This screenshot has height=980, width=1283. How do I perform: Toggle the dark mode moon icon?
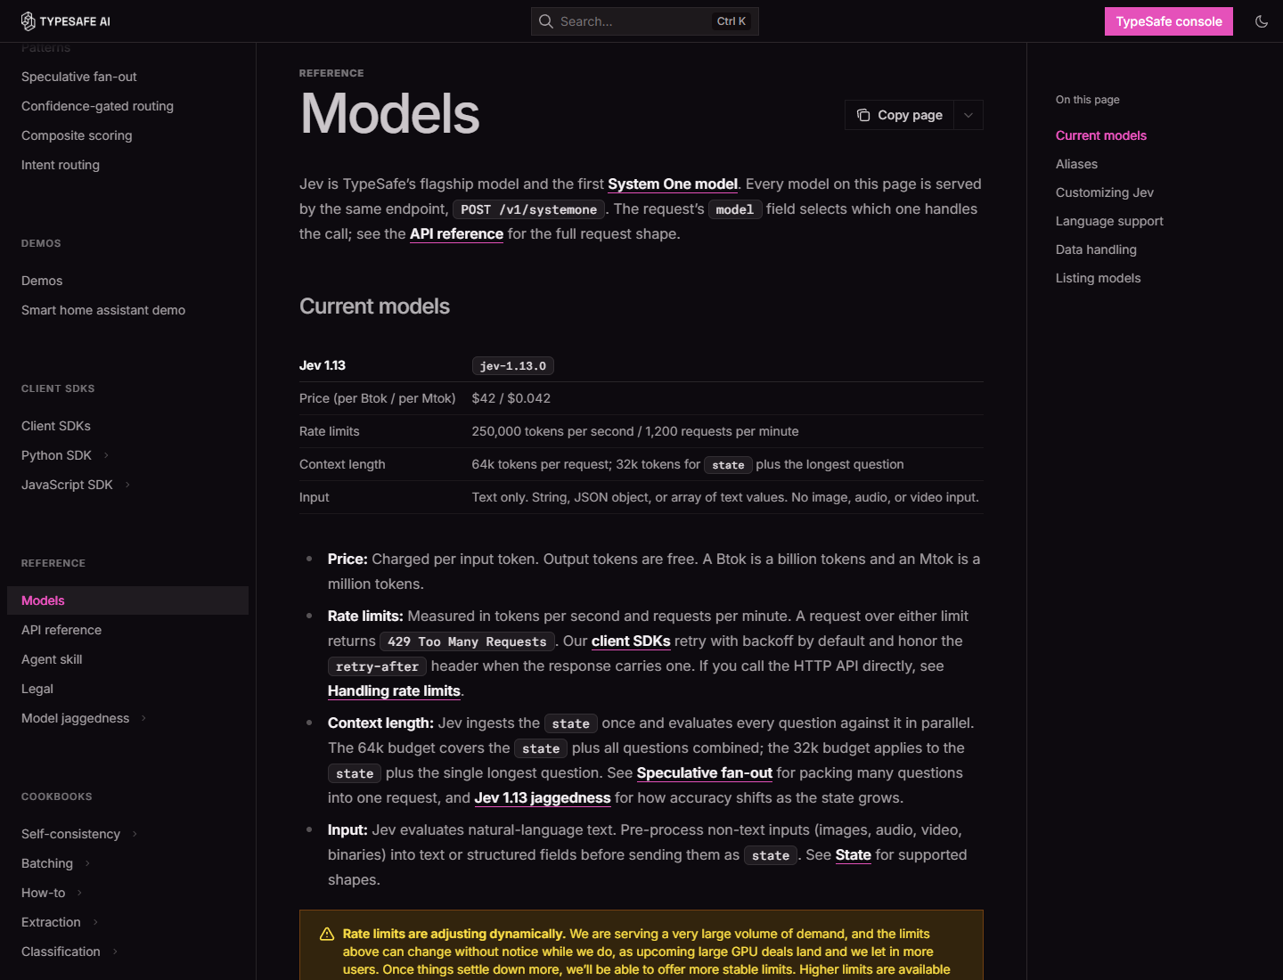[x=1262, y=21]
